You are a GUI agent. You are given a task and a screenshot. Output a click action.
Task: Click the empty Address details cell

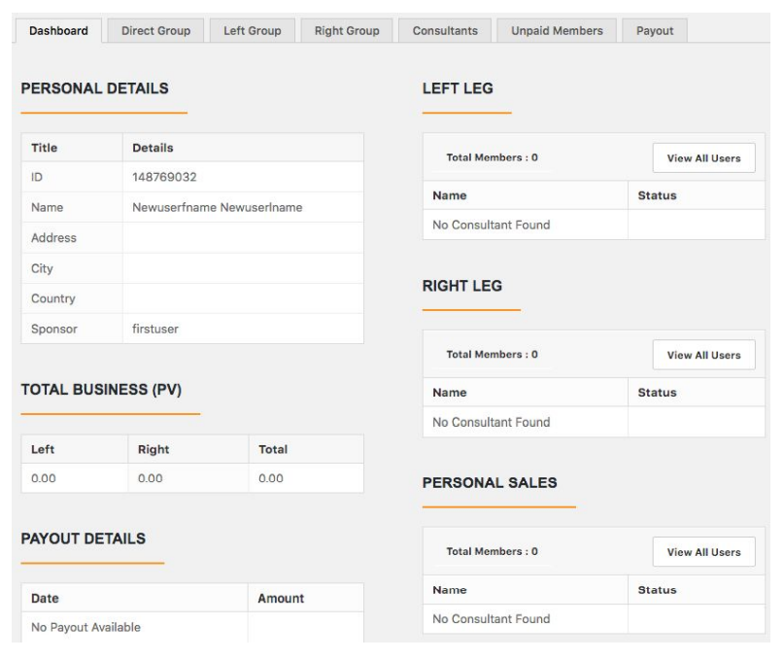(x=243, y=238)
